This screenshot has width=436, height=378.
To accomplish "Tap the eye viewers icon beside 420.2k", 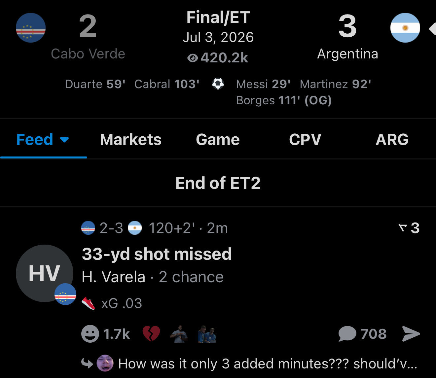I will tap(192, 58).
